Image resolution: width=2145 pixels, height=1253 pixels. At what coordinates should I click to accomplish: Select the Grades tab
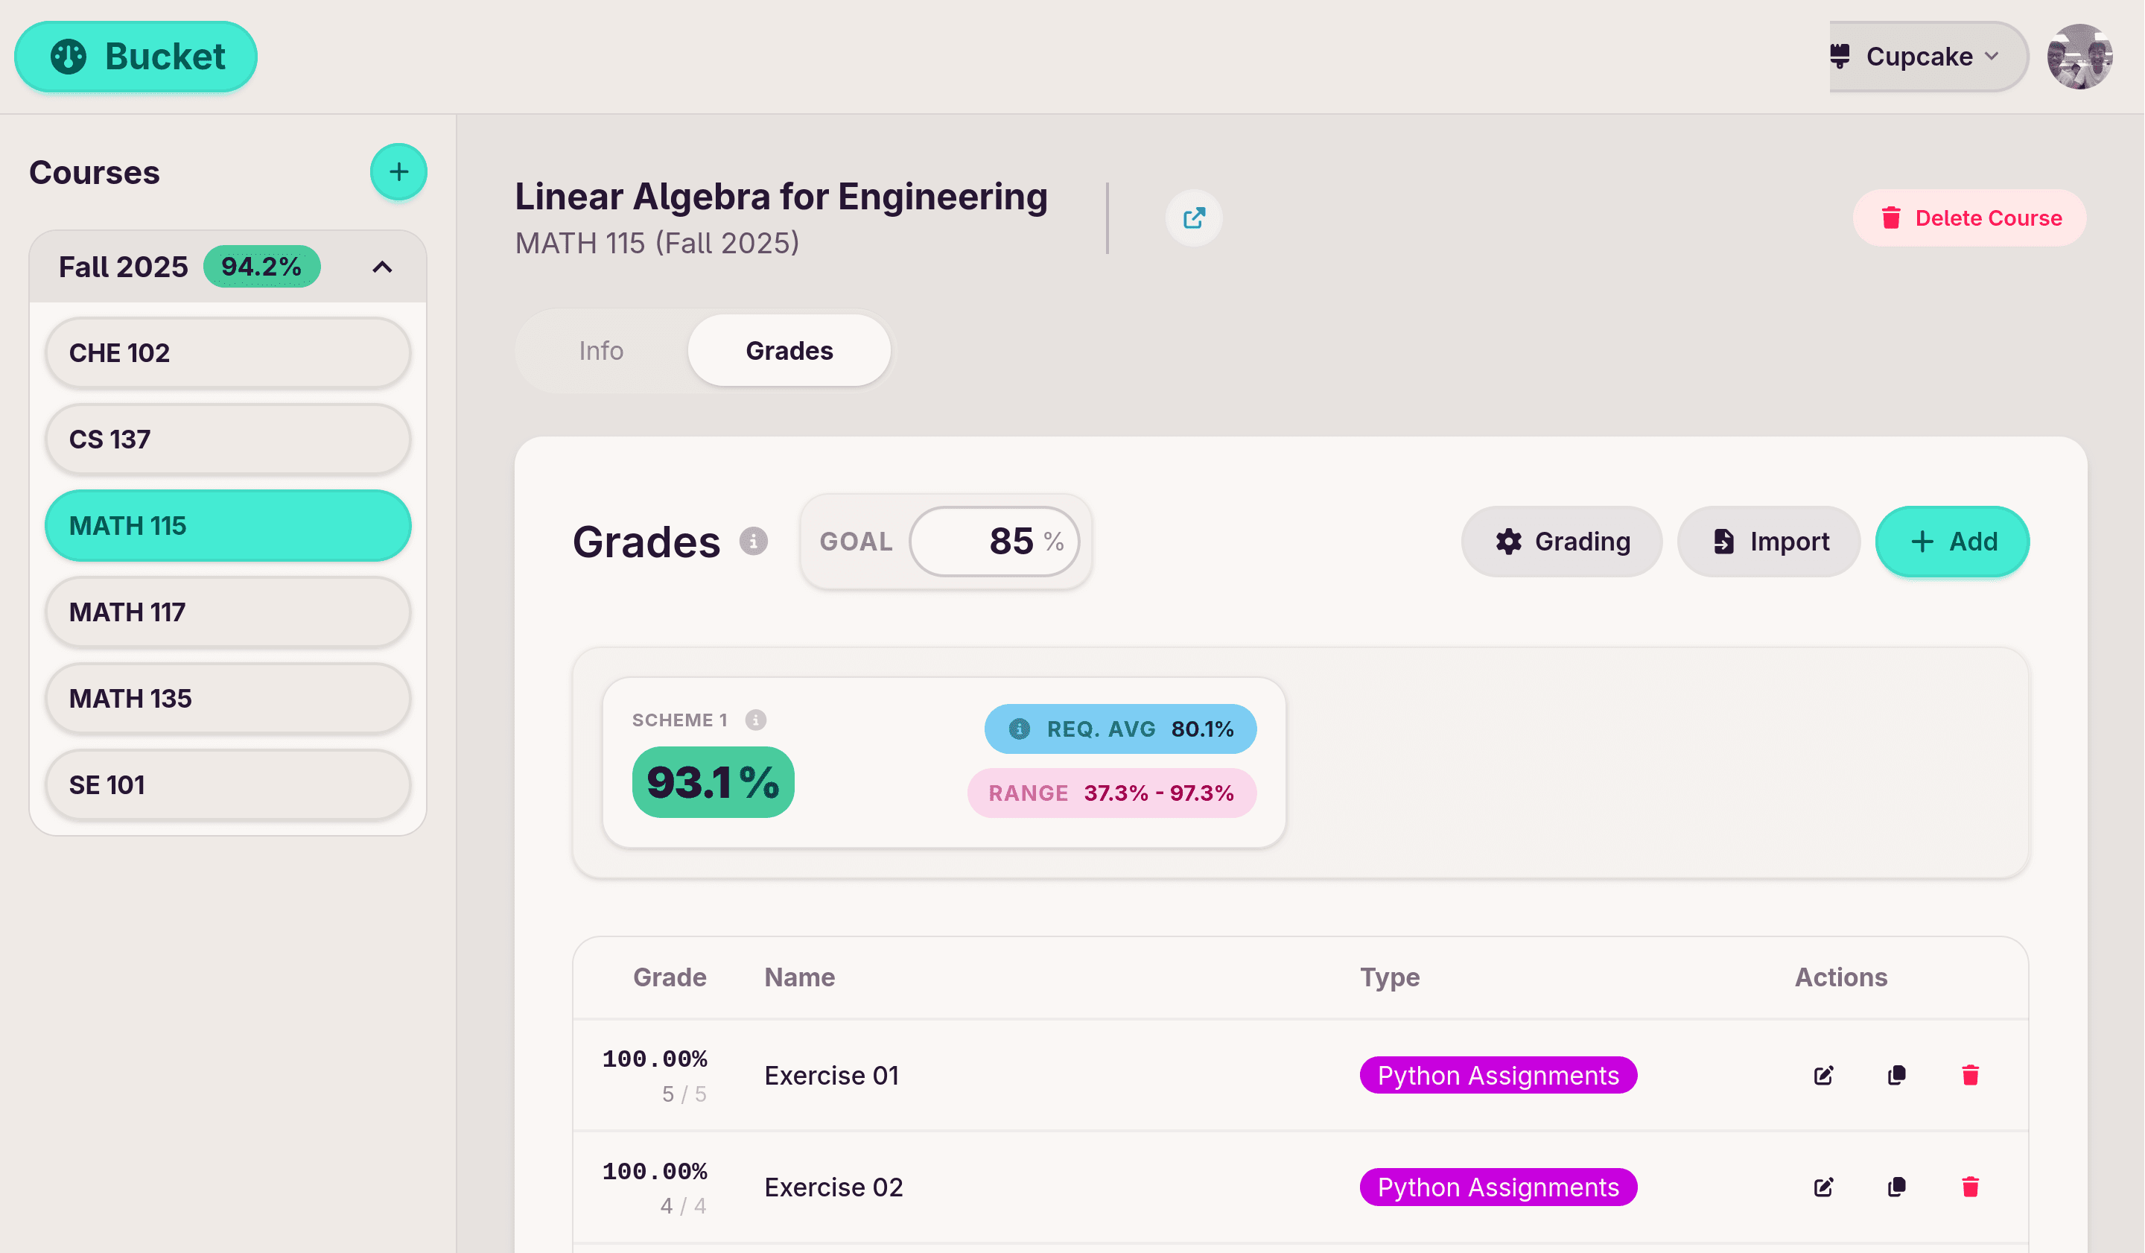tap(788, 351)
